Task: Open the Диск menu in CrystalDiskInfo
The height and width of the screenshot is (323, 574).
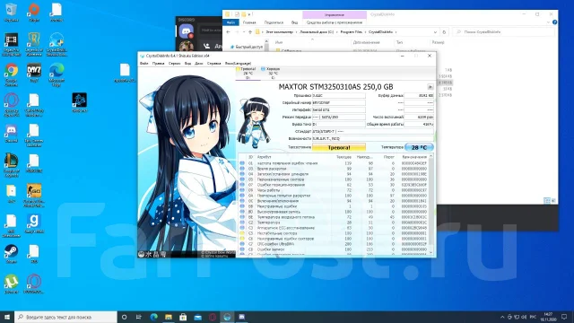Action: pos(199,64)
